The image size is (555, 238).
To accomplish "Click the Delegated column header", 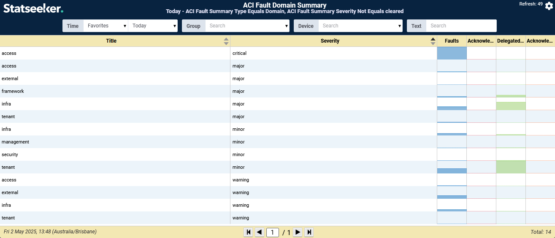I will pyautogui.click(x=511, y=41).
